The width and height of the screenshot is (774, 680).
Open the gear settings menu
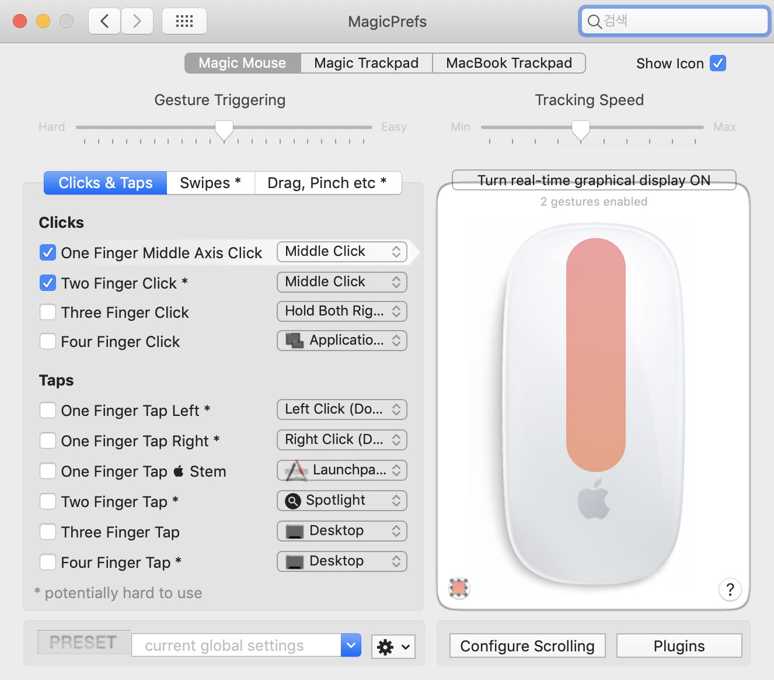tap(393, 647)
